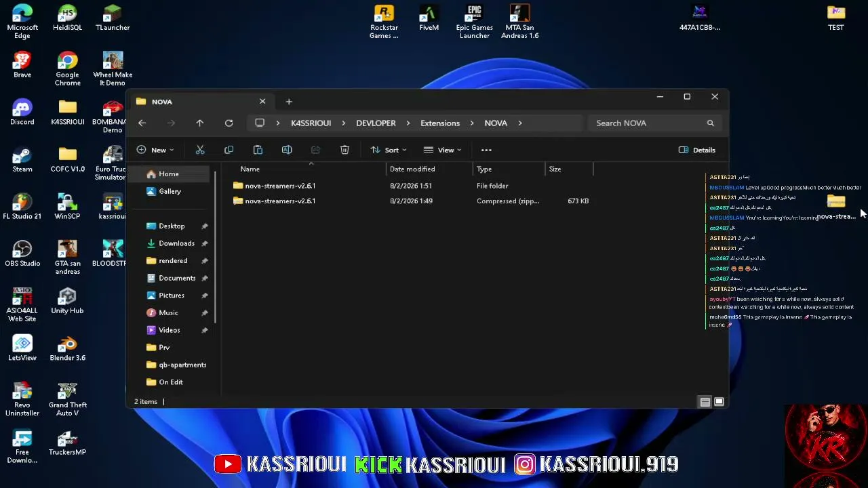Go to Home in navigation pane
This screenshot has width=868, height=488.
point(169,174)
